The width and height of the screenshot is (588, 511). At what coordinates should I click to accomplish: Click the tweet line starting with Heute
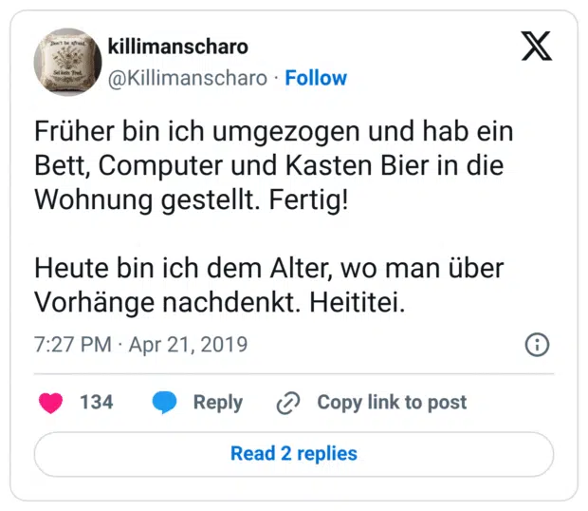tap(268, 269)
